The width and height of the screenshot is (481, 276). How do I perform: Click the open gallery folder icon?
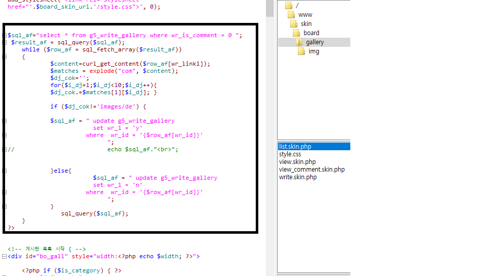pos(299,42)
